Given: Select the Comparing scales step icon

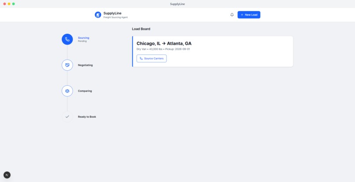Looking at the screenshot, I should pyautogui.click(x=67, y=91).
